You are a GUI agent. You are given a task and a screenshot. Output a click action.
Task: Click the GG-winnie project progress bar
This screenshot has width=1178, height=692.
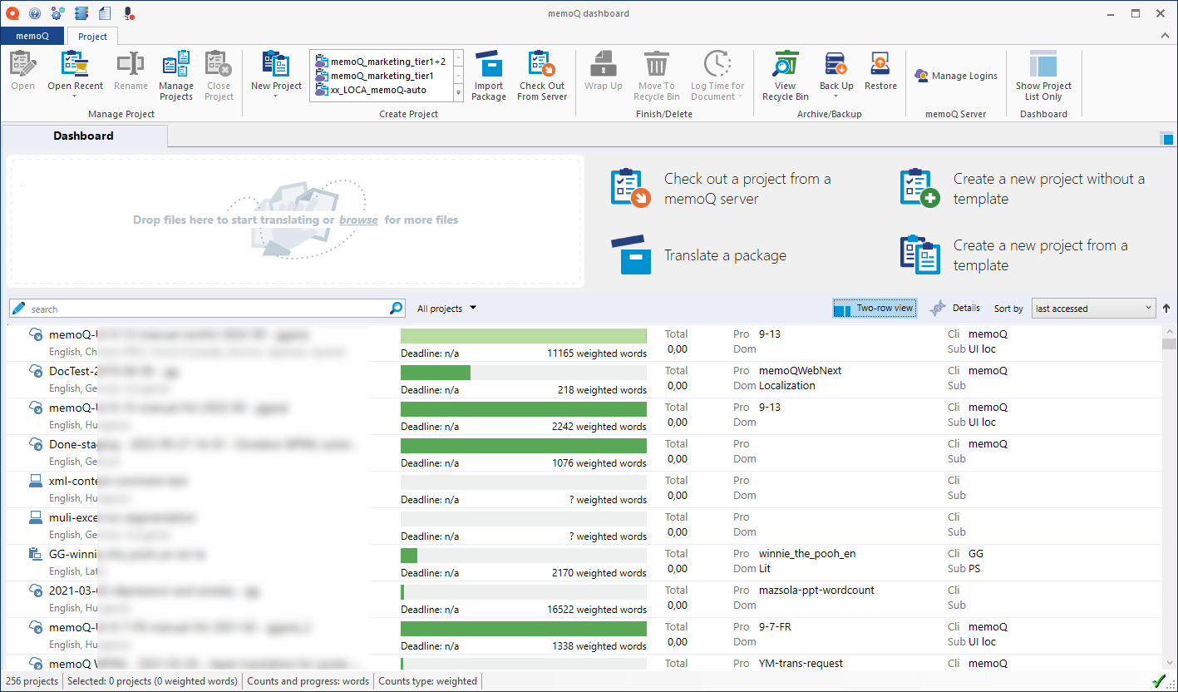coord(523,556)
